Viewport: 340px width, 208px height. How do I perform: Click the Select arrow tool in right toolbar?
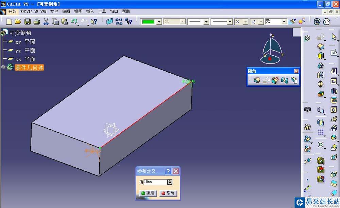pos(334,37)
